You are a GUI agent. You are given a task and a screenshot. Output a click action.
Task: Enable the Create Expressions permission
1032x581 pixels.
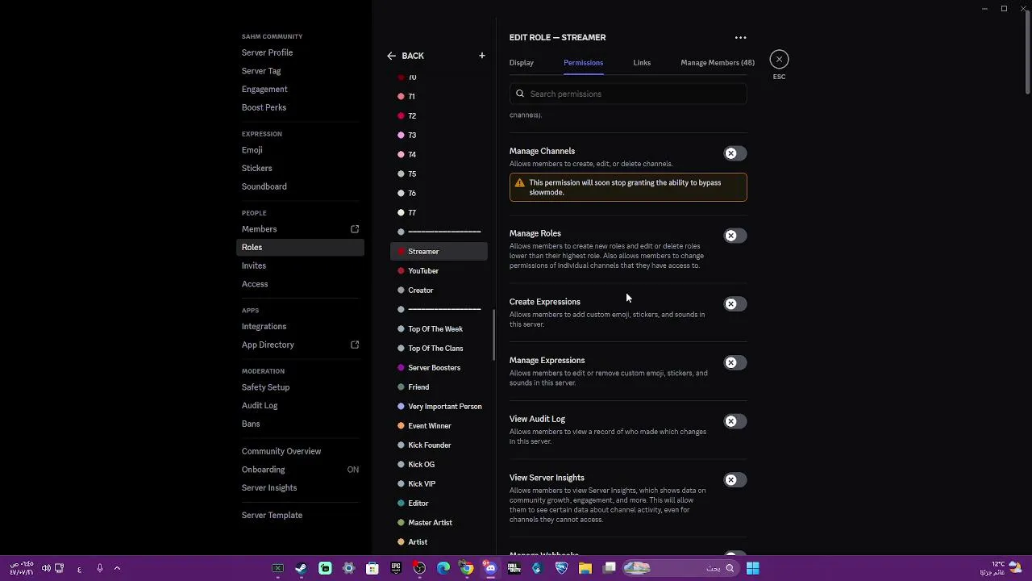tap(734, 304)
